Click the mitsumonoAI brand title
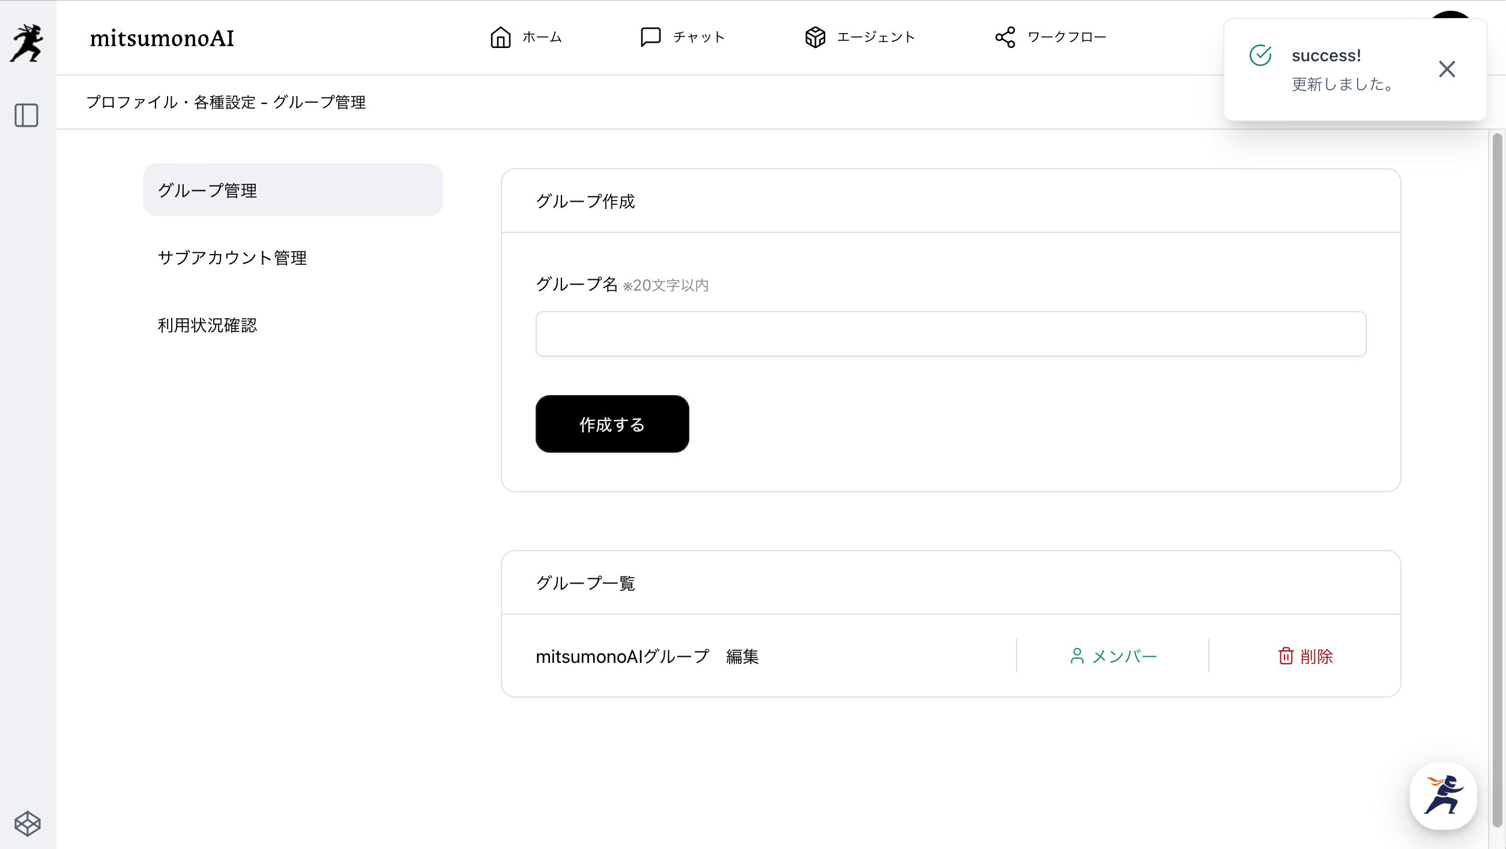 (162, 38)
